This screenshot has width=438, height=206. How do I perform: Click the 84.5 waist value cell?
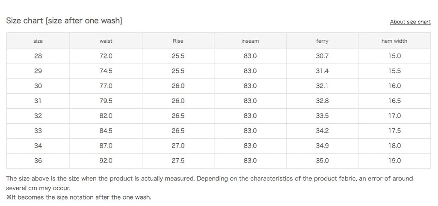pos(106,131)
